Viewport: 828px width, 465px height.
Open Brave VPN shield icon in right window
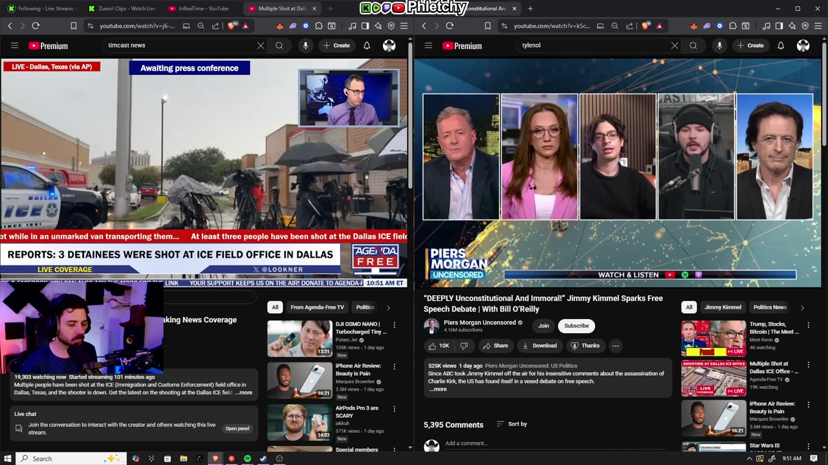805,26
